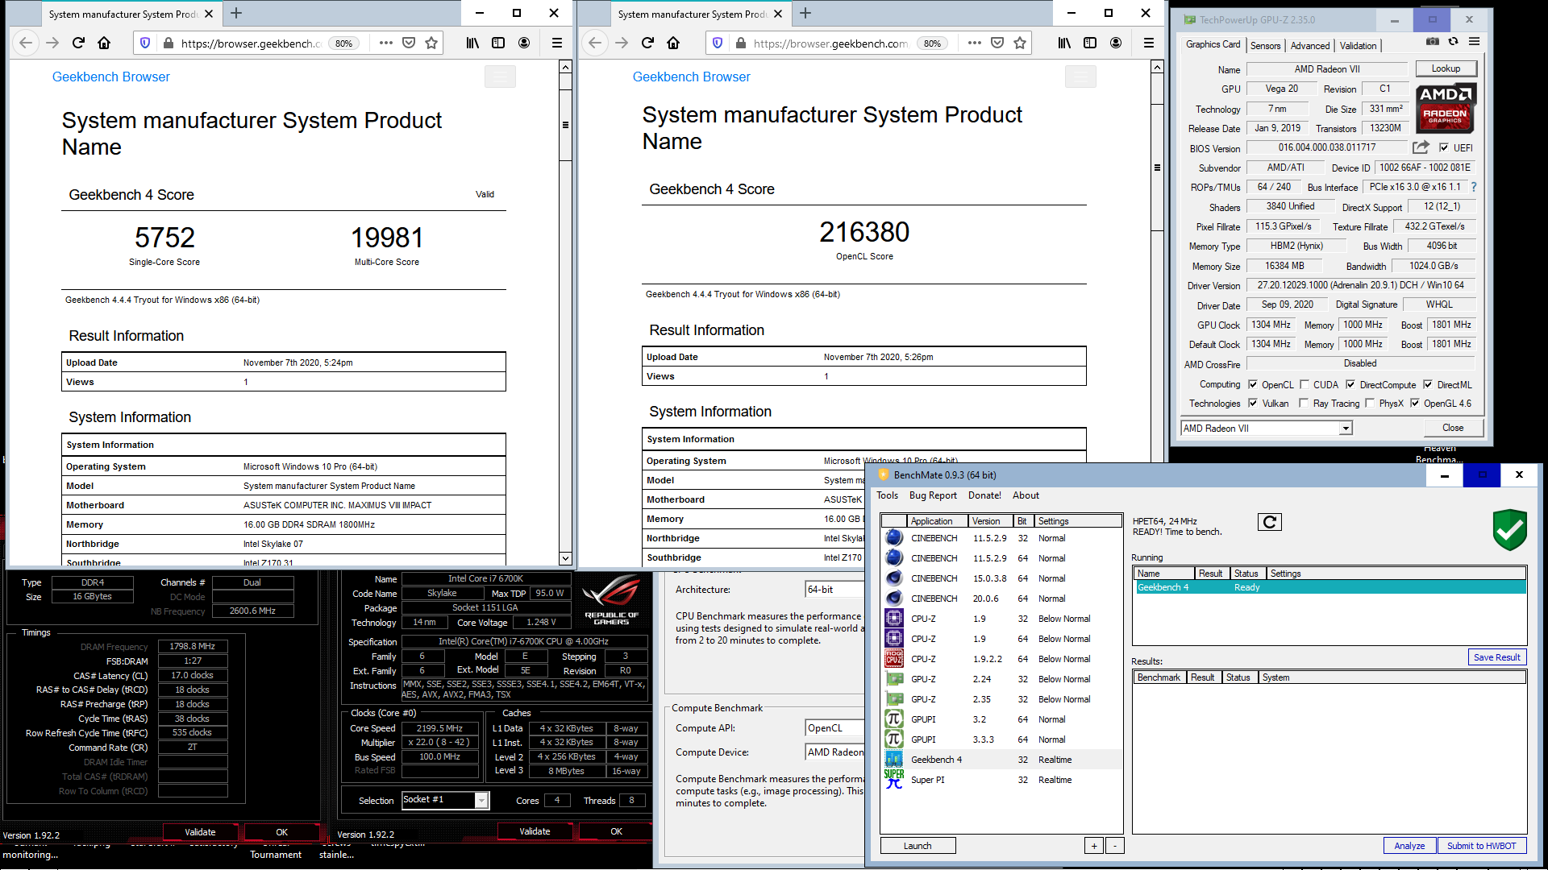Save to Pocket in the left Firefox window
Screen dimensions: 1548x870
click(409, 43)
